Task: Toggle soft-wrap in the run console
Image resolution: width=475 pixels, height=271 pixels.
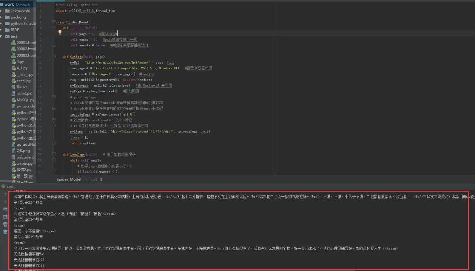Action: tap(5, 209)
